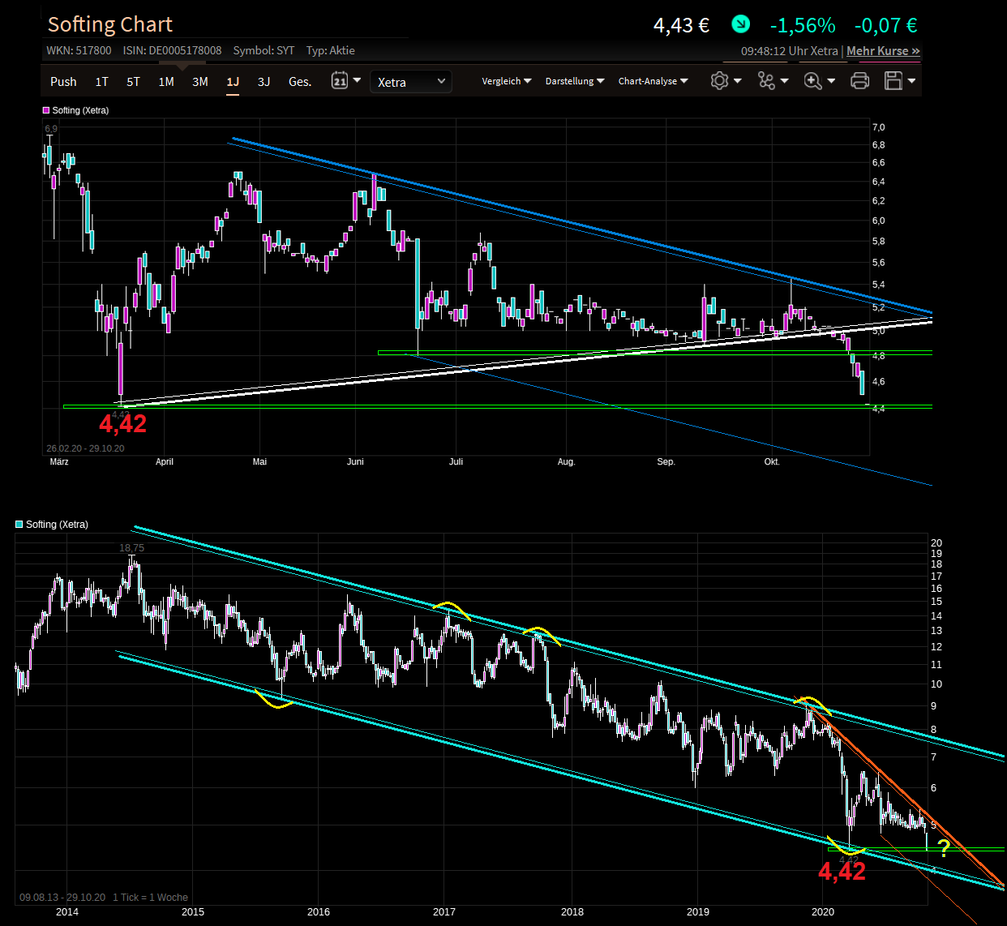Click the date range 26.02.20 - 29.10.20

point(85,448)
